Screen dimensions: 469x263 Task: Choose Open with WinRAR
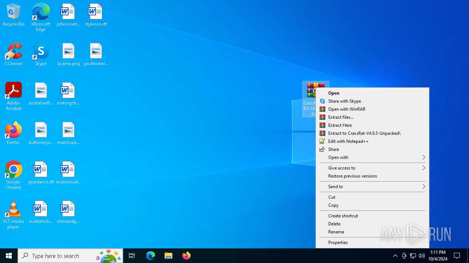tap(372, 109)
